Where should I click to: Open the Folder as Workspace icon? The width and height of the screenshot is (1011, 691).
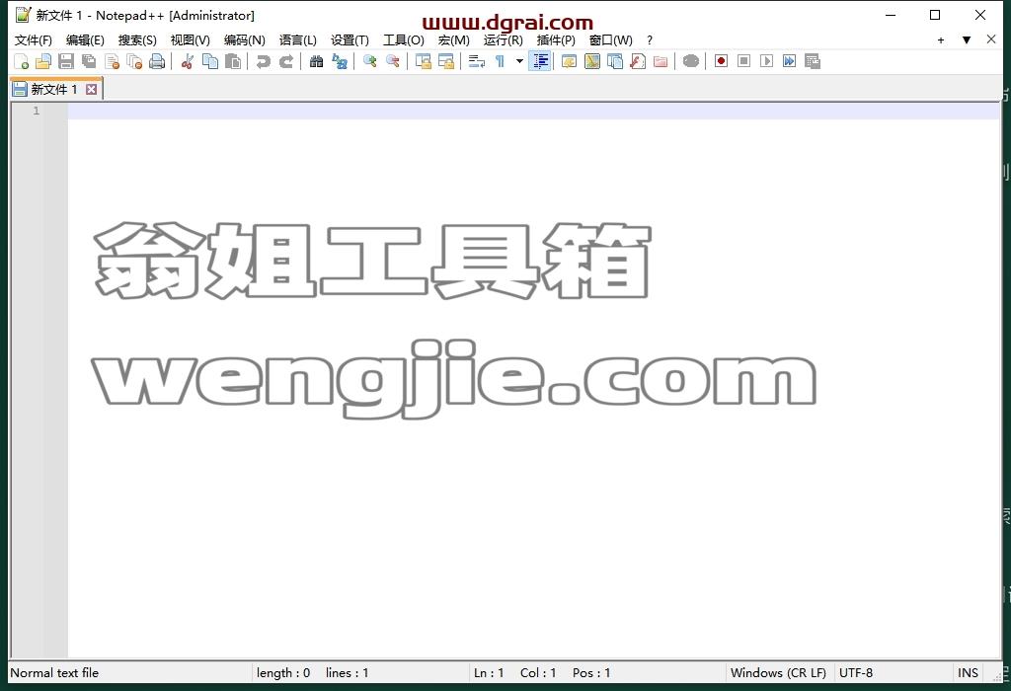(x=661, y=61)
